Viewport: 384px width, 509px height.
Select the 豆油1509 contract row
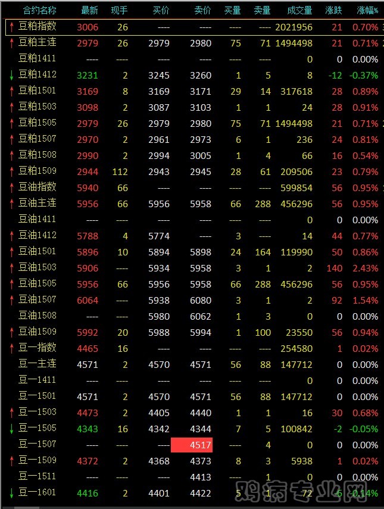tap(194, 332)
